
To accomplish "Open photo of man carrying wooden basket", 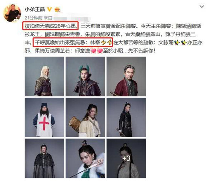I will click(85, 118).
